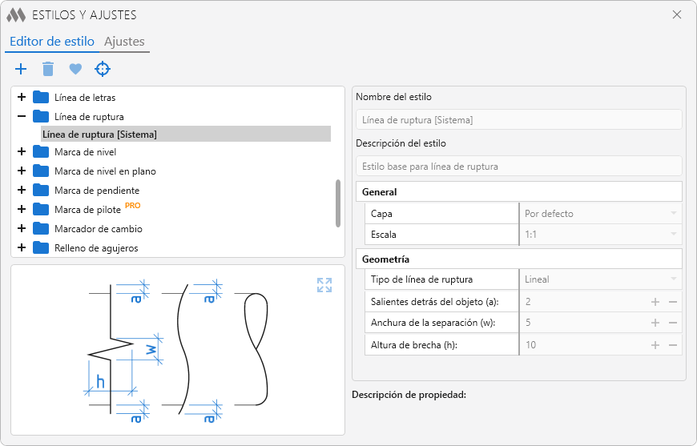Viewport: 697px width, 446px height.
Task: Click folder icon of Marca de pendiente
Action: (41, 191)
